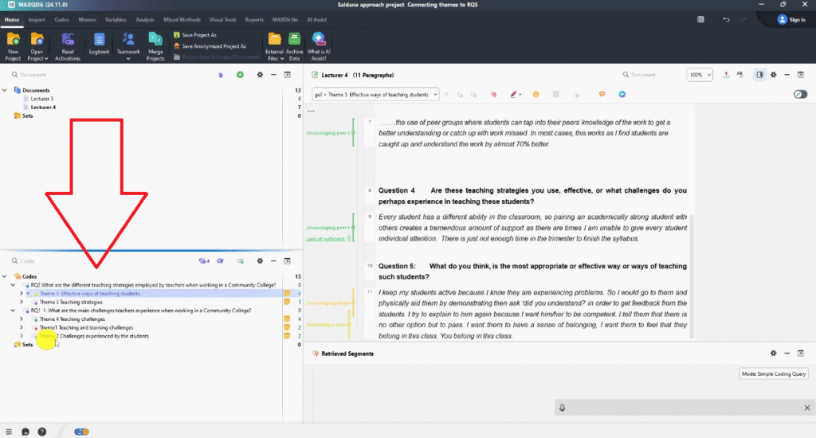Viewport: 816px width, 438px height.
Task: Click the Merge Projects icon
Action: click(155, 40)
